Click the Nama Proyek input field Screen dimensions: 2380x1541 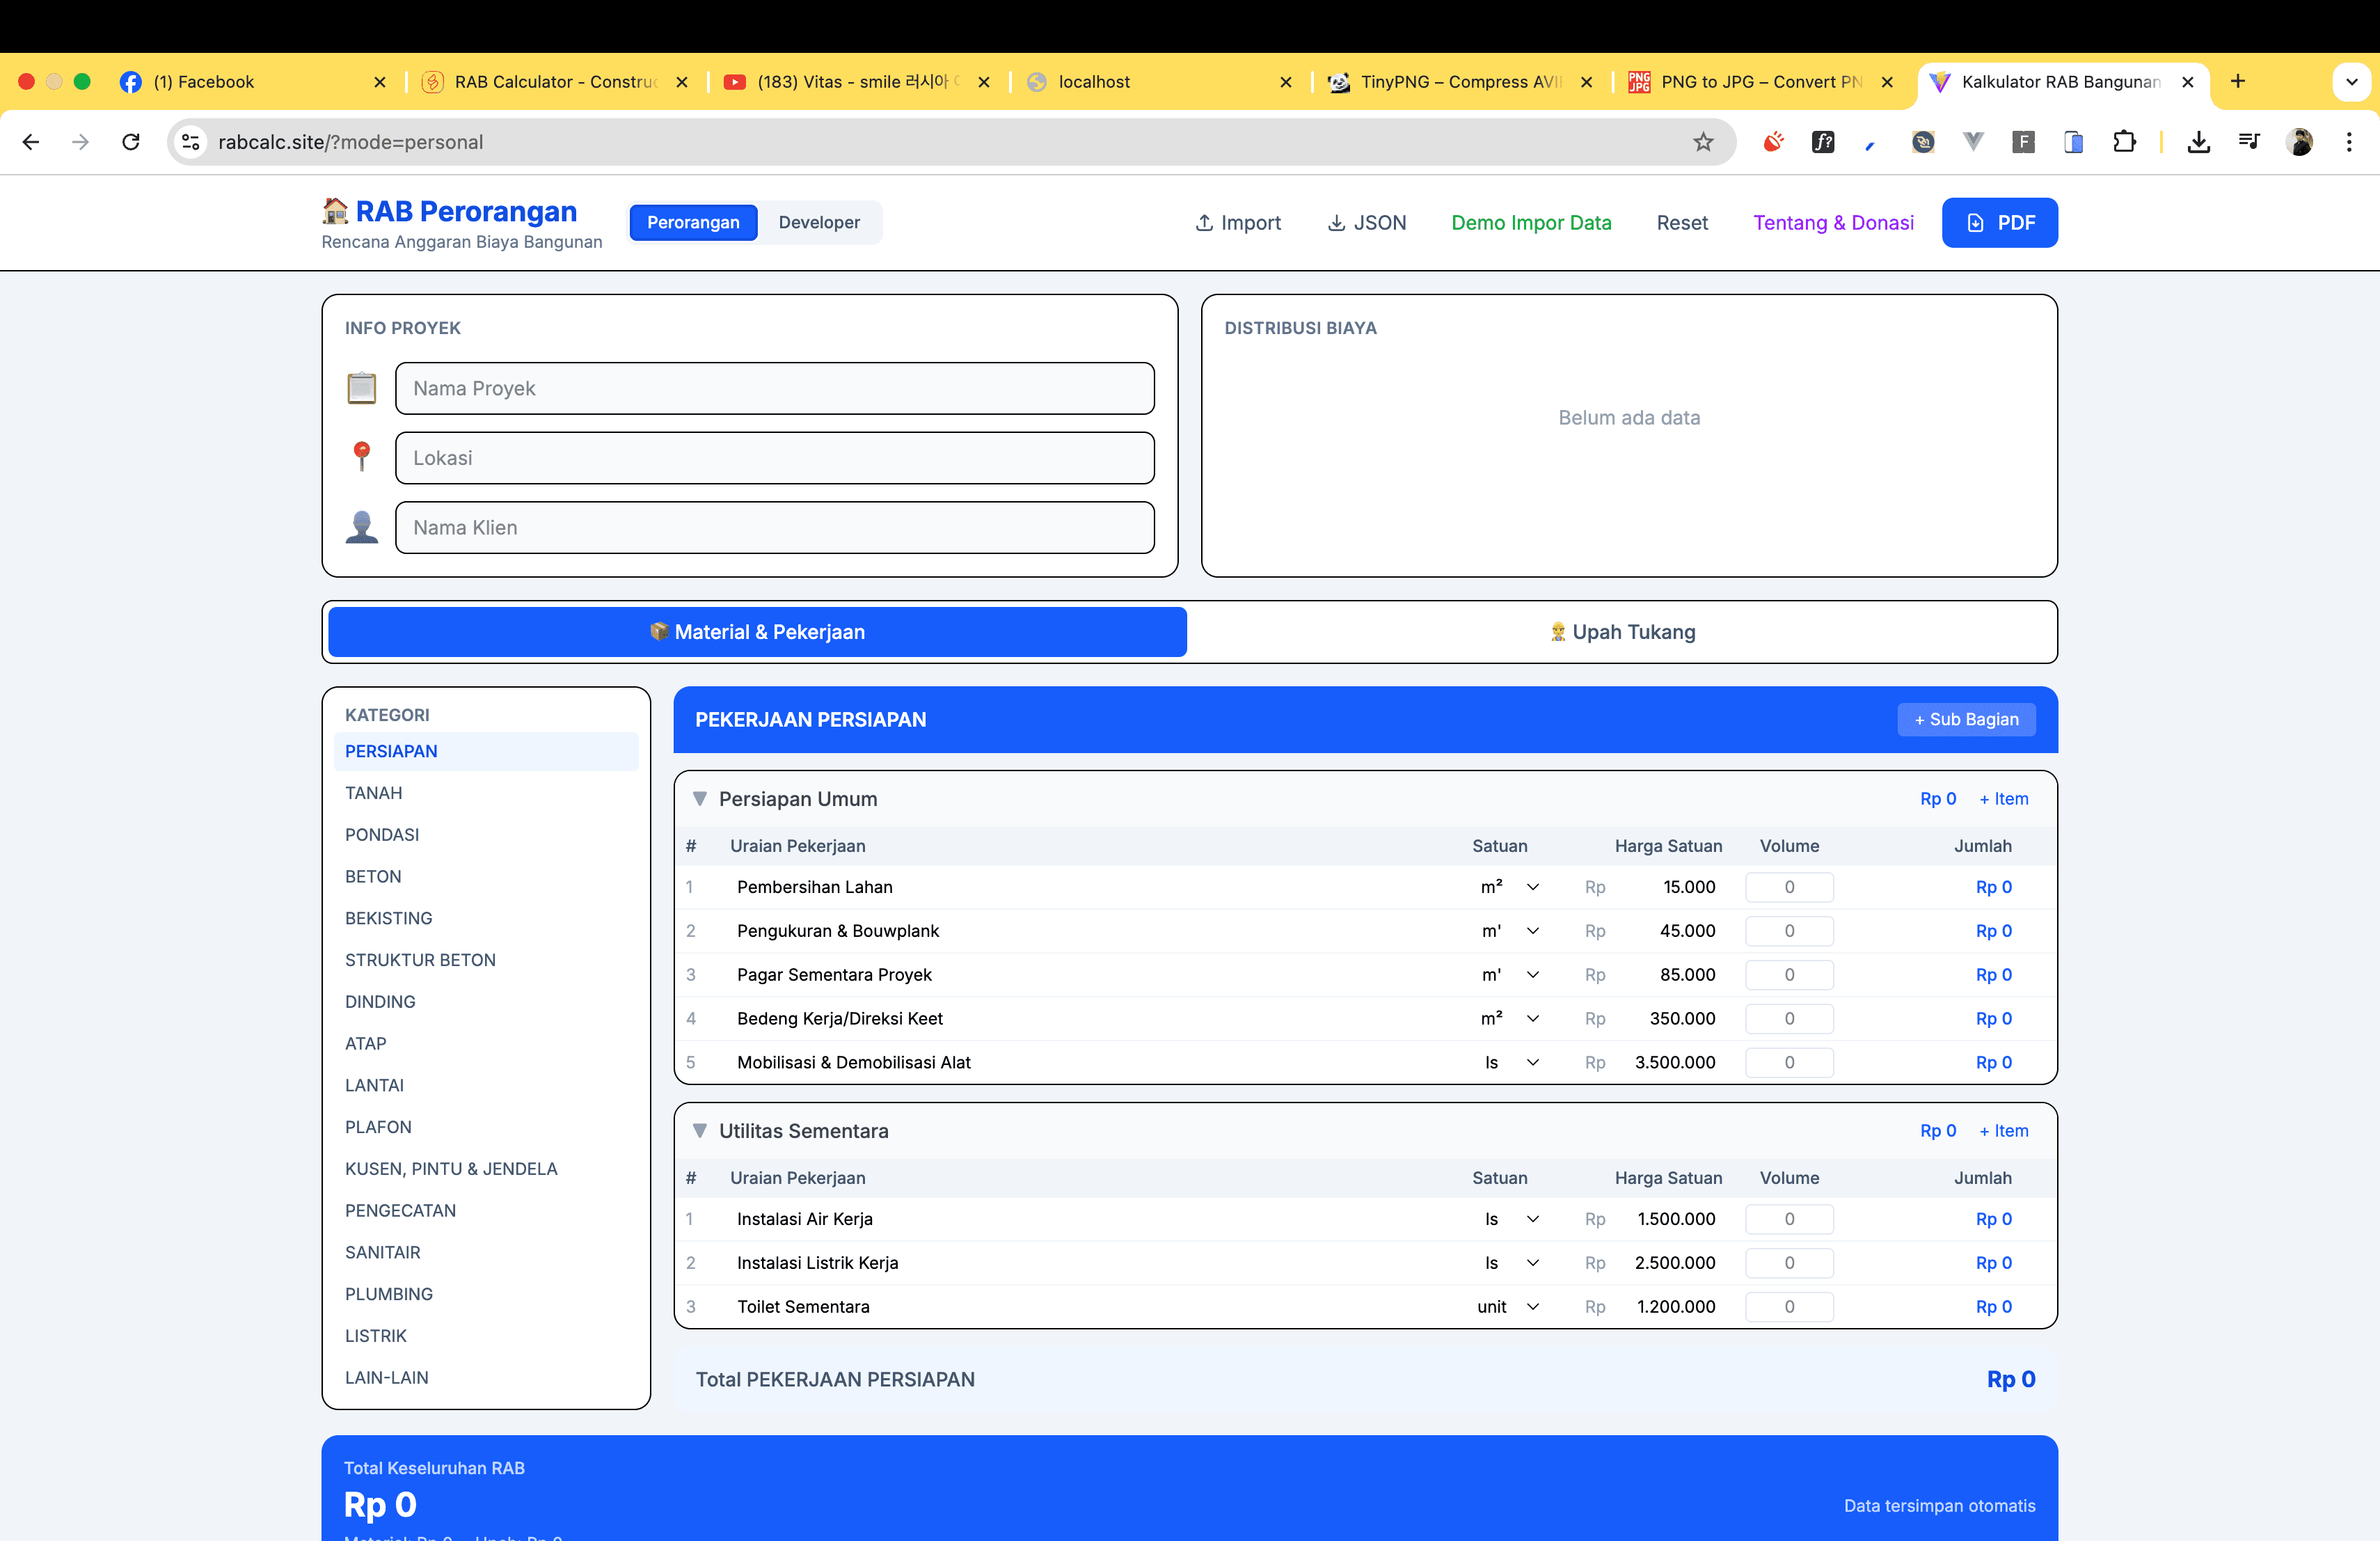pyautogui.click(x=774, y=388)
